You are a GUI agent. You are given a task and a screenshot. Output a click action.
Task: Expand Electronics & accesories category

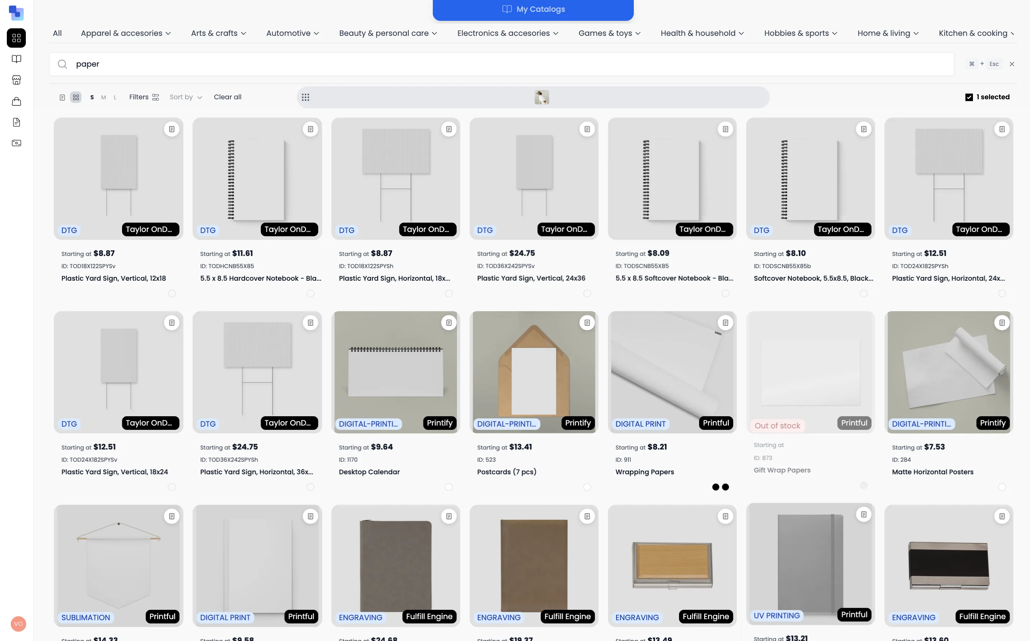pos(507,33)
